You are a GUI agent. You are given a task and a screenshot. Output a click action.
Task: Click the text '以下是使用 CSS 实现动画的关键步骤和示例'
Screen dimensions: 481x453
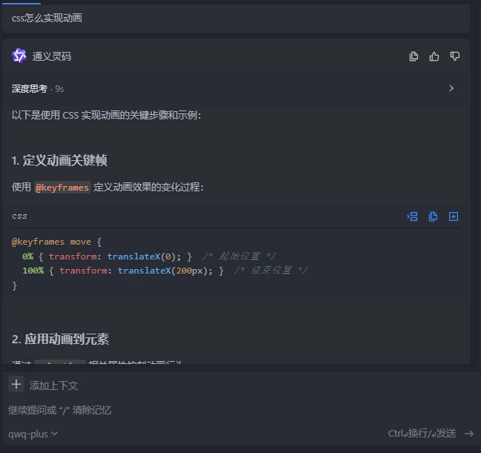(106, 116)
